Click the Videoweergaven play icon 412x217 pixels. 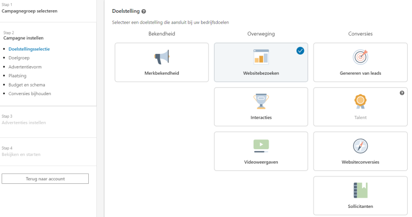click(261, 146)
